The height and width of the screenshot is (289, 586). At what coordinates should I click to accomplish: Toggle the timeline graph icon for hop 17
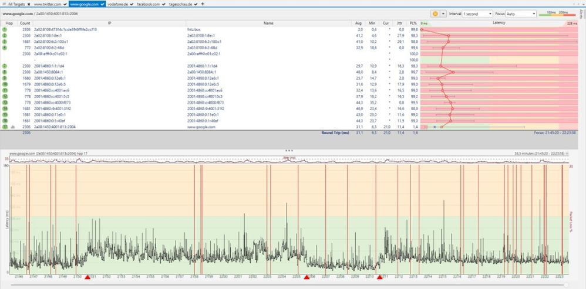pos(13,127)
